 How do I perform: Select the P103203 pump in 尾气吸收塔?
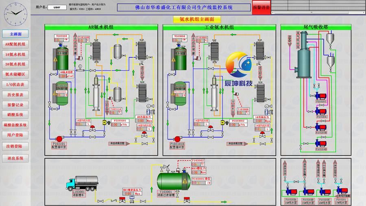click(x=321, y=96)
